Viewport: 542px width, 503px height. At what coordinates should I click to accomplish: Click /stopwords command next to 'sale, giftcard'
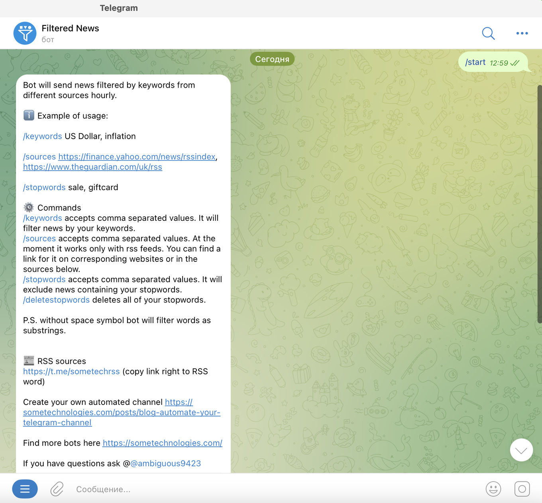point(44,187)
